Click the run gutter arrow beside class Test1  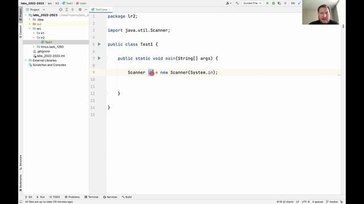tap(99, 44)
